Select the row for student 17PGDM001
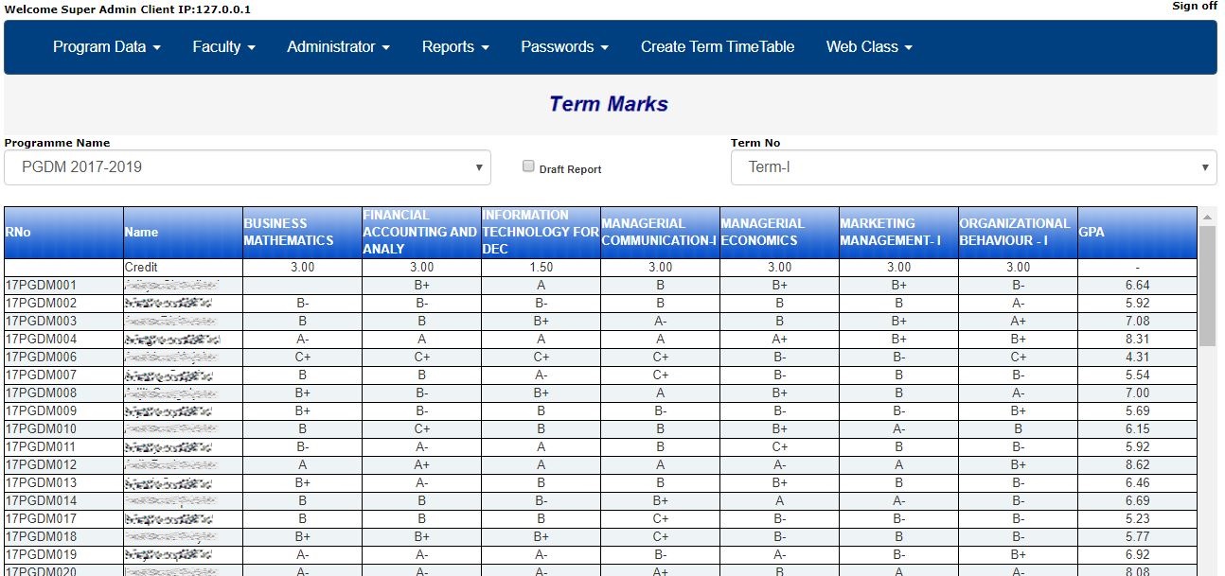 click(62, 285)
